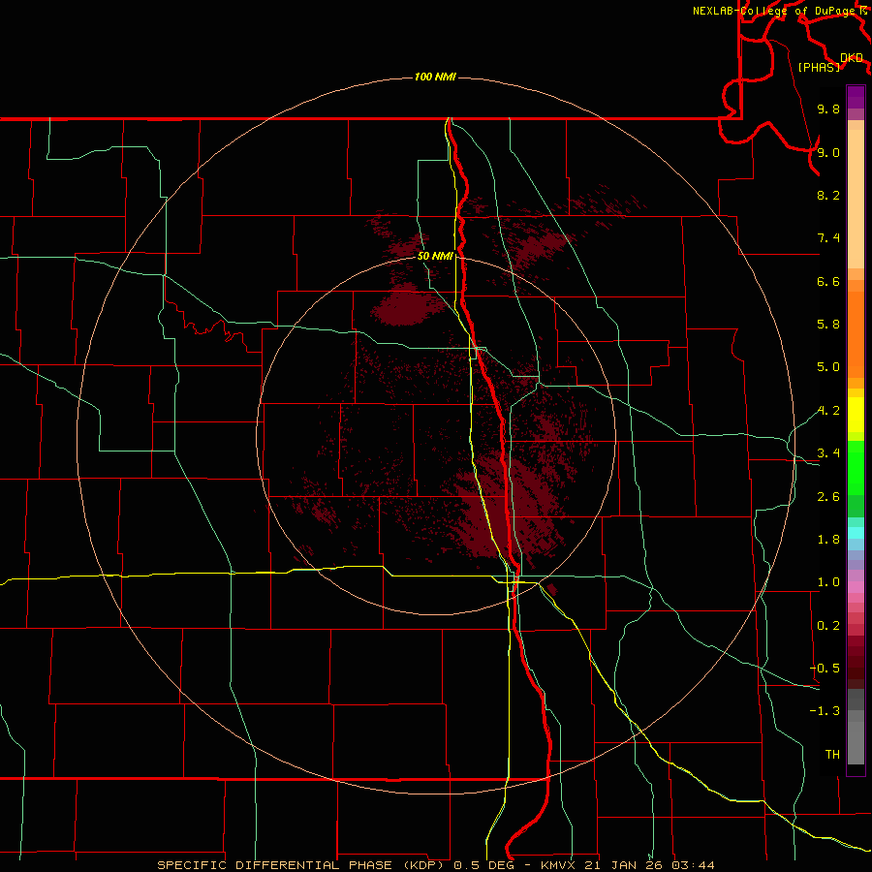Viewport: 872px width, 872px height.
Task: Click the 3.4 color scale value
Action: click(828, 453)
